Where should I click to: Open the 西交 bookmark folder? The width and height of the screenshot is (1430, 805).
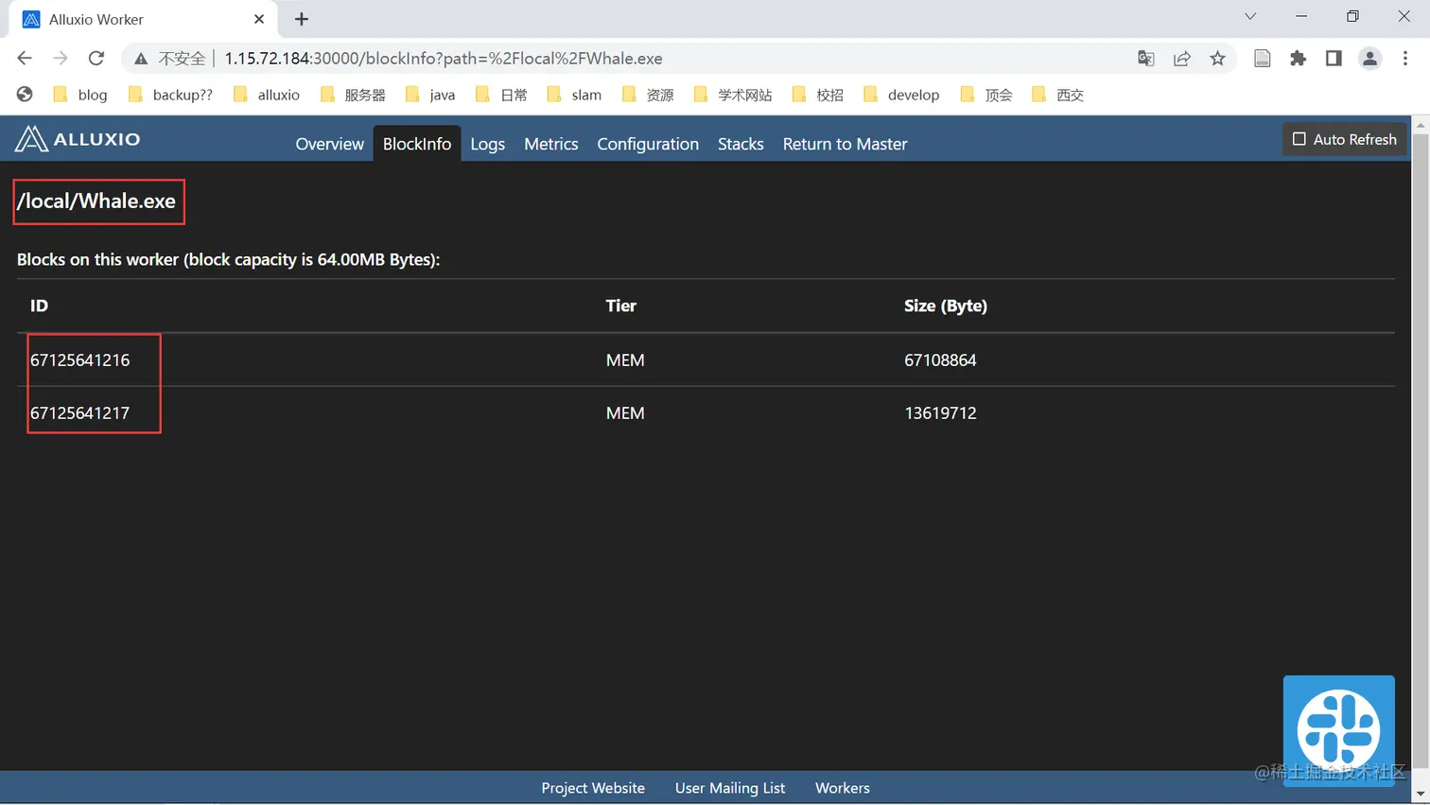(x=1057, y=95)
